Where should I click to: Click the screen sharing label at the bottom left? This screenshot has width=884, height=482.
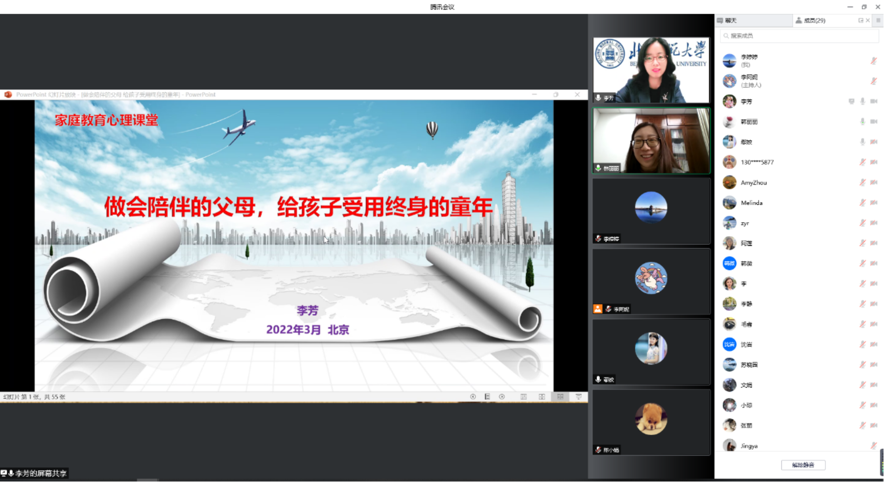tap(35, 473)
